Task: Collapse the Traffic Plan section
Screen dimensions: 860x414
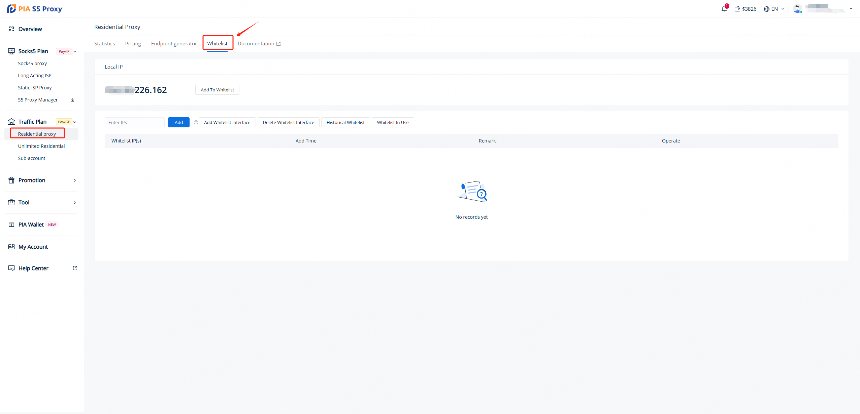Action: 75,122
